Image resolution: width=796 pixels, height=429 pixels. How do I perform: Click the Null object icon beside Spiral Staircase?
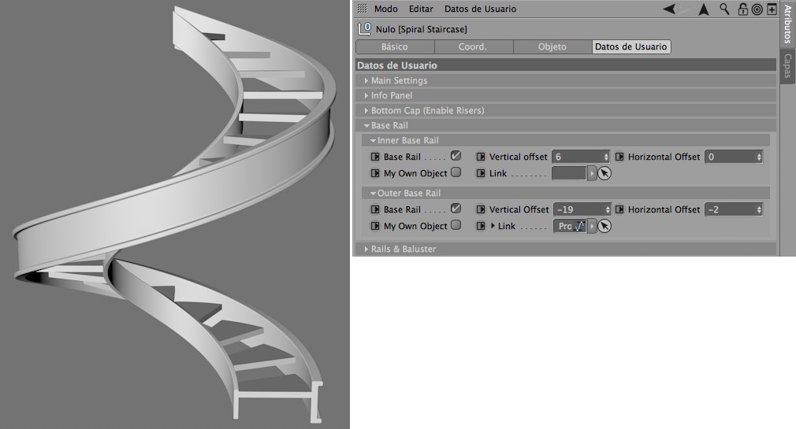pos(364,29)
